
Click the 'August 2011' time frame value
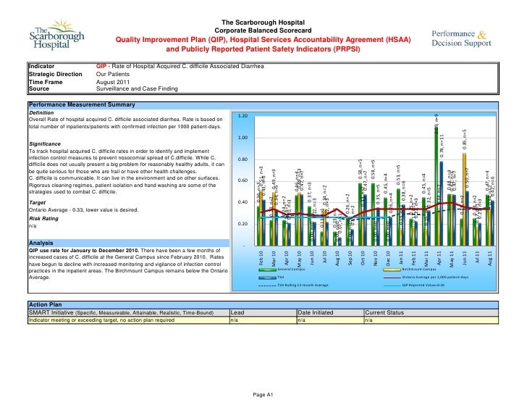click(113, 82)
